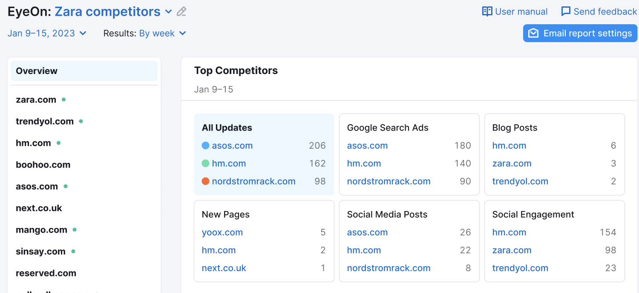639x293 pixels.
Task: Click the pencil icon to rename the project
Action: (181, 11)
